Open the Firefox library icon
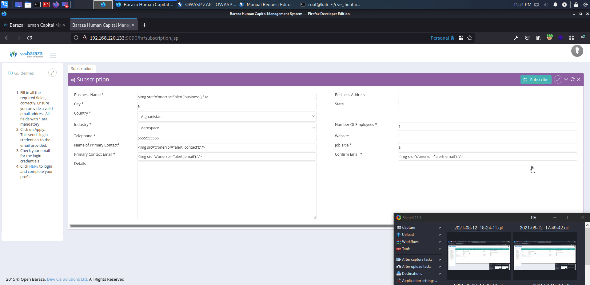Image resolution: width=590 pixels, height=285 pixels. pos(538,38)
